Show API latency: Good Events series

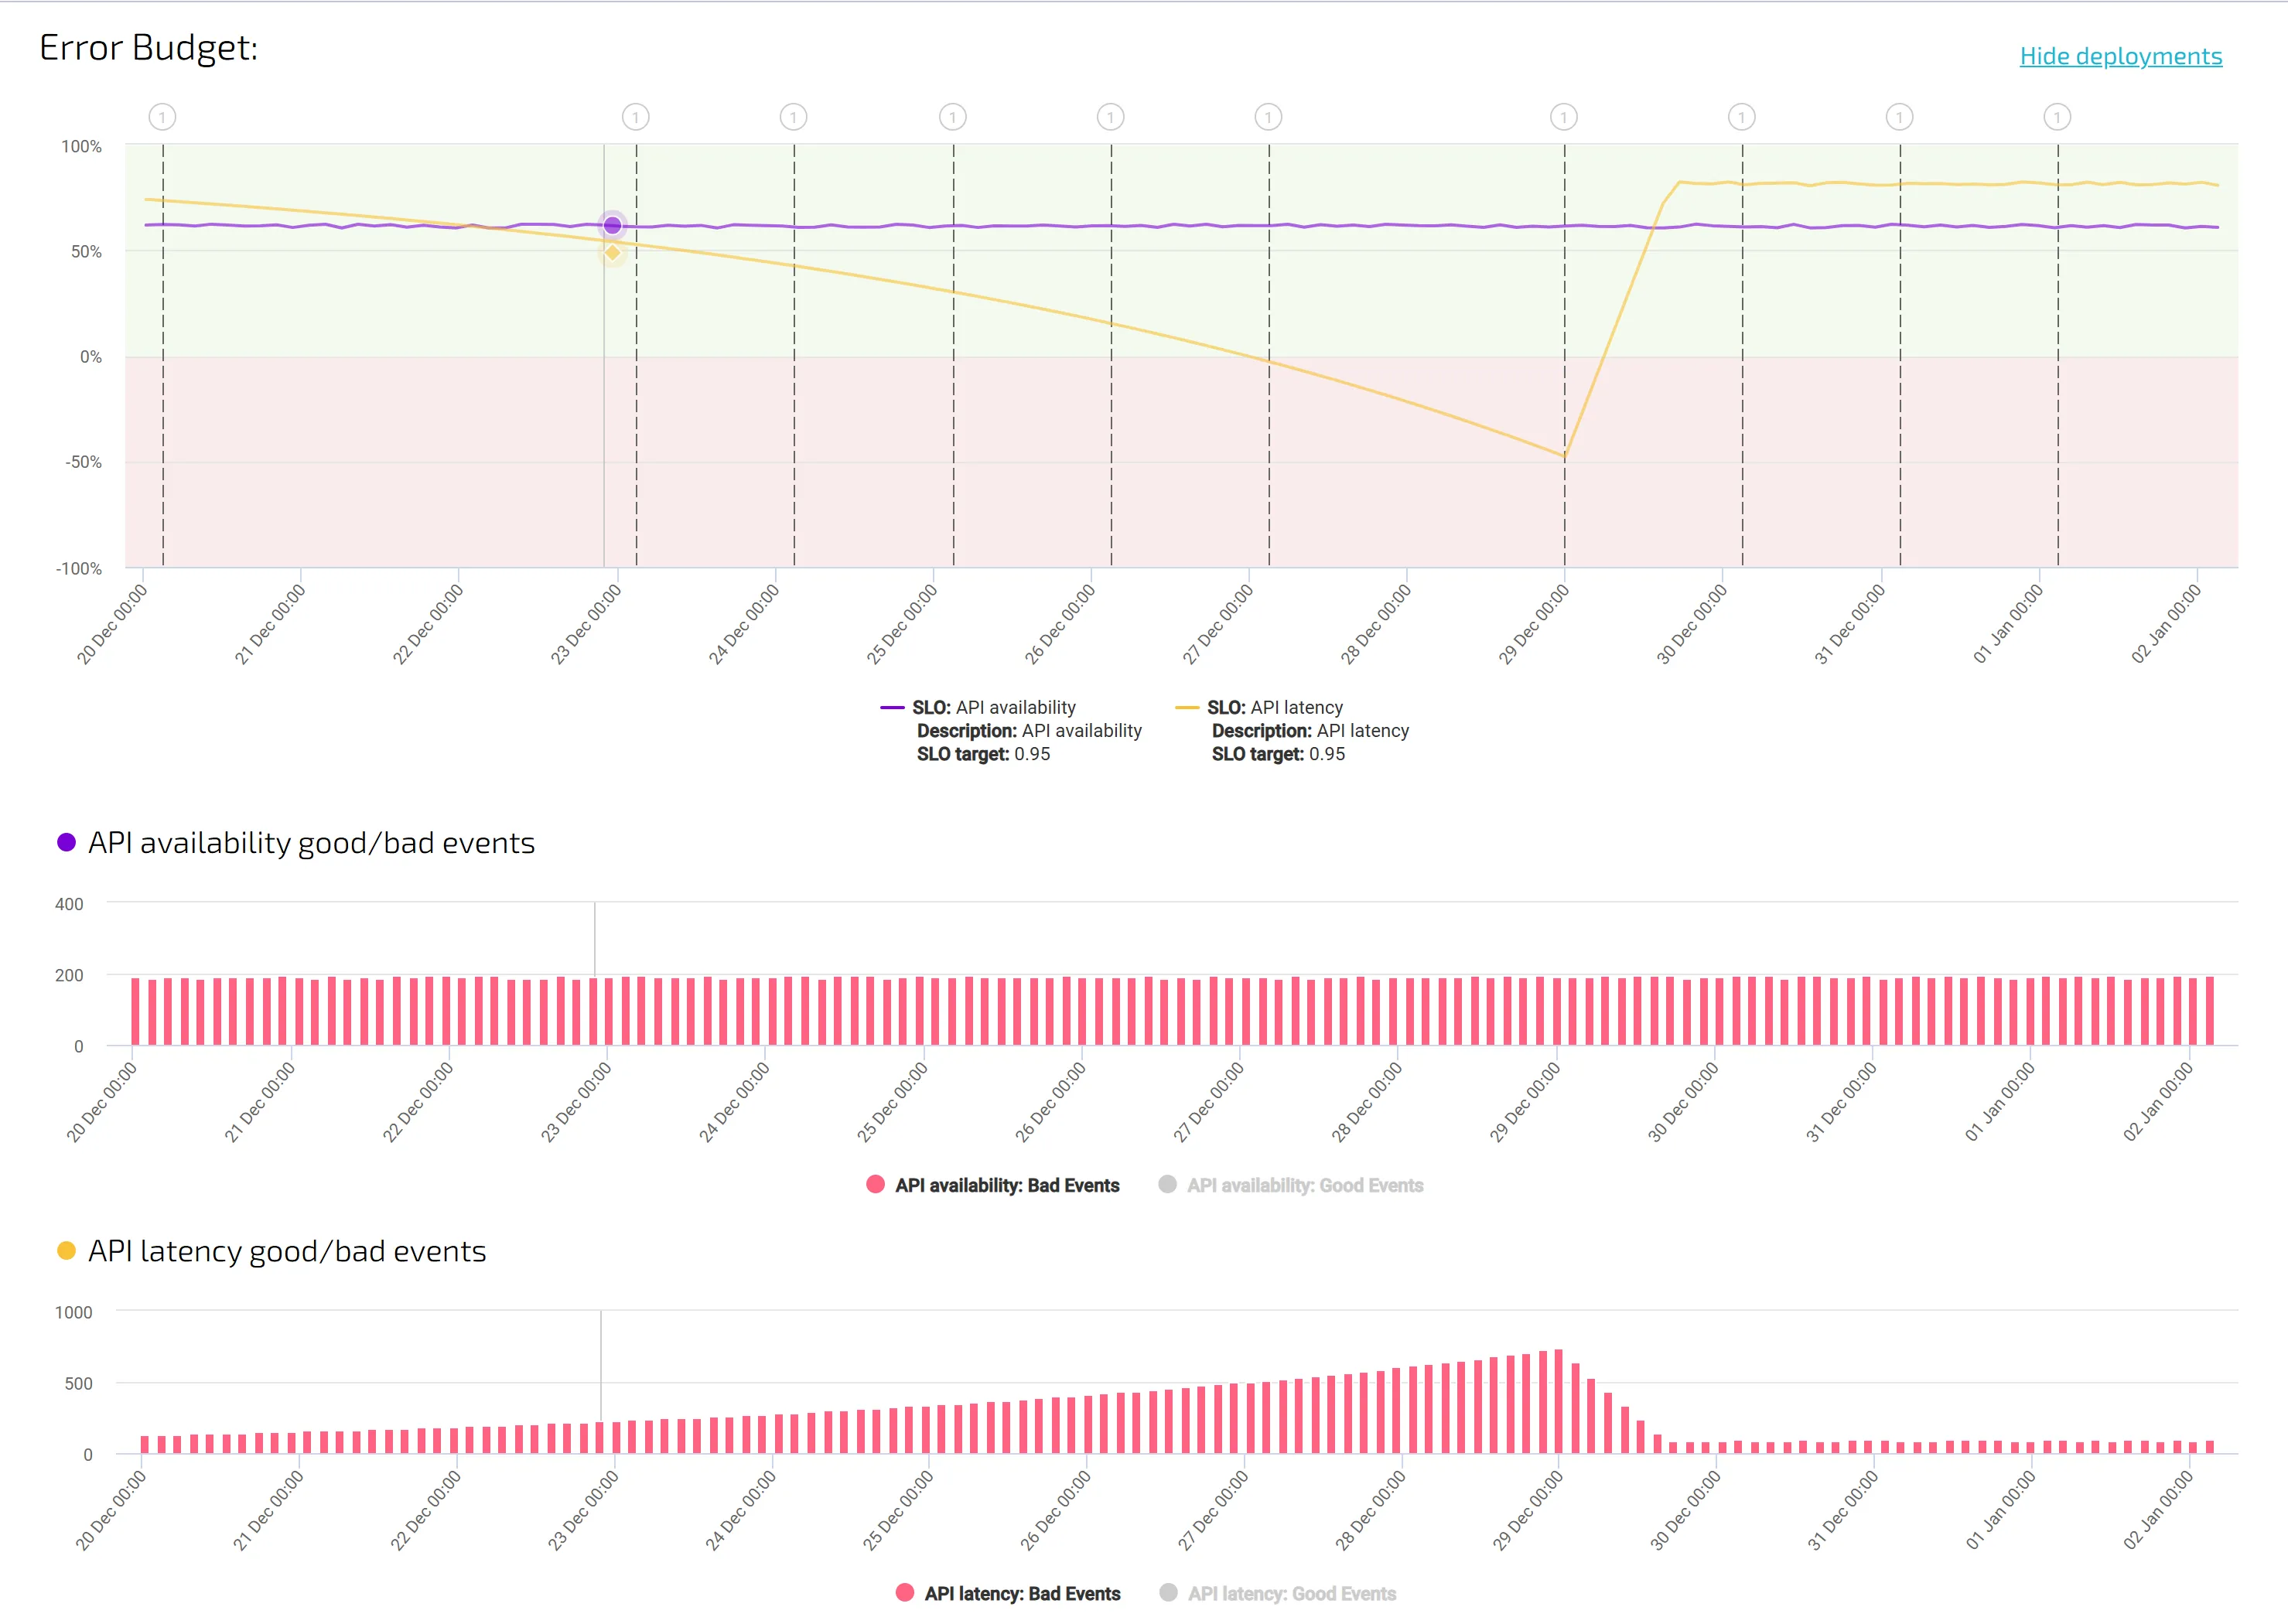1277,1593
